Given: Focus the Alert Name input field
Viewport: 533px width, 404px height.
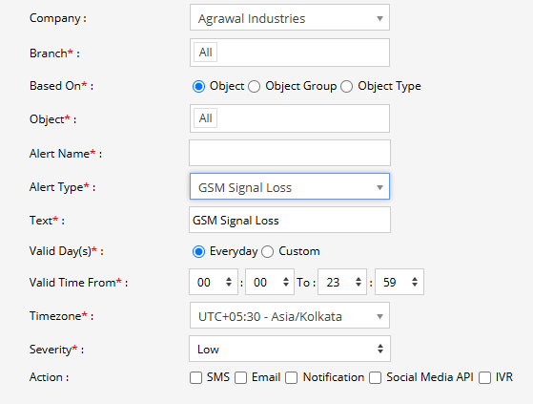Looking at the screenshot, I should point(290,153).
